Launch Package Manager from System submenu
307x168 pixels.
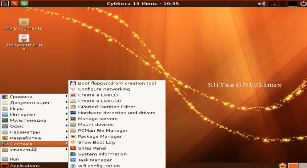[117, 136]
